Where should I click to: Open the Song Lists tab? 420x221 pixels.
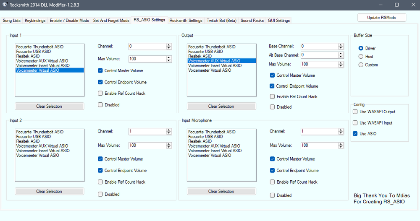11,20
